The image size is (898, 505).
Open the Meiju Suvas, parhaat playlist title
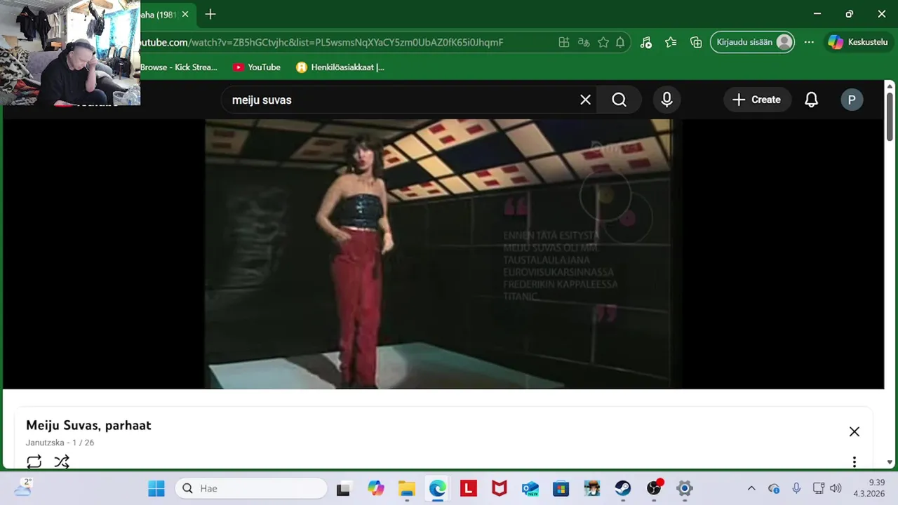pos(88,425)
